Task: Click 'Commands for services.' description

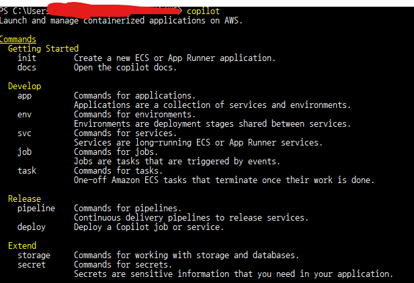Action: click(x=125, y=133)
